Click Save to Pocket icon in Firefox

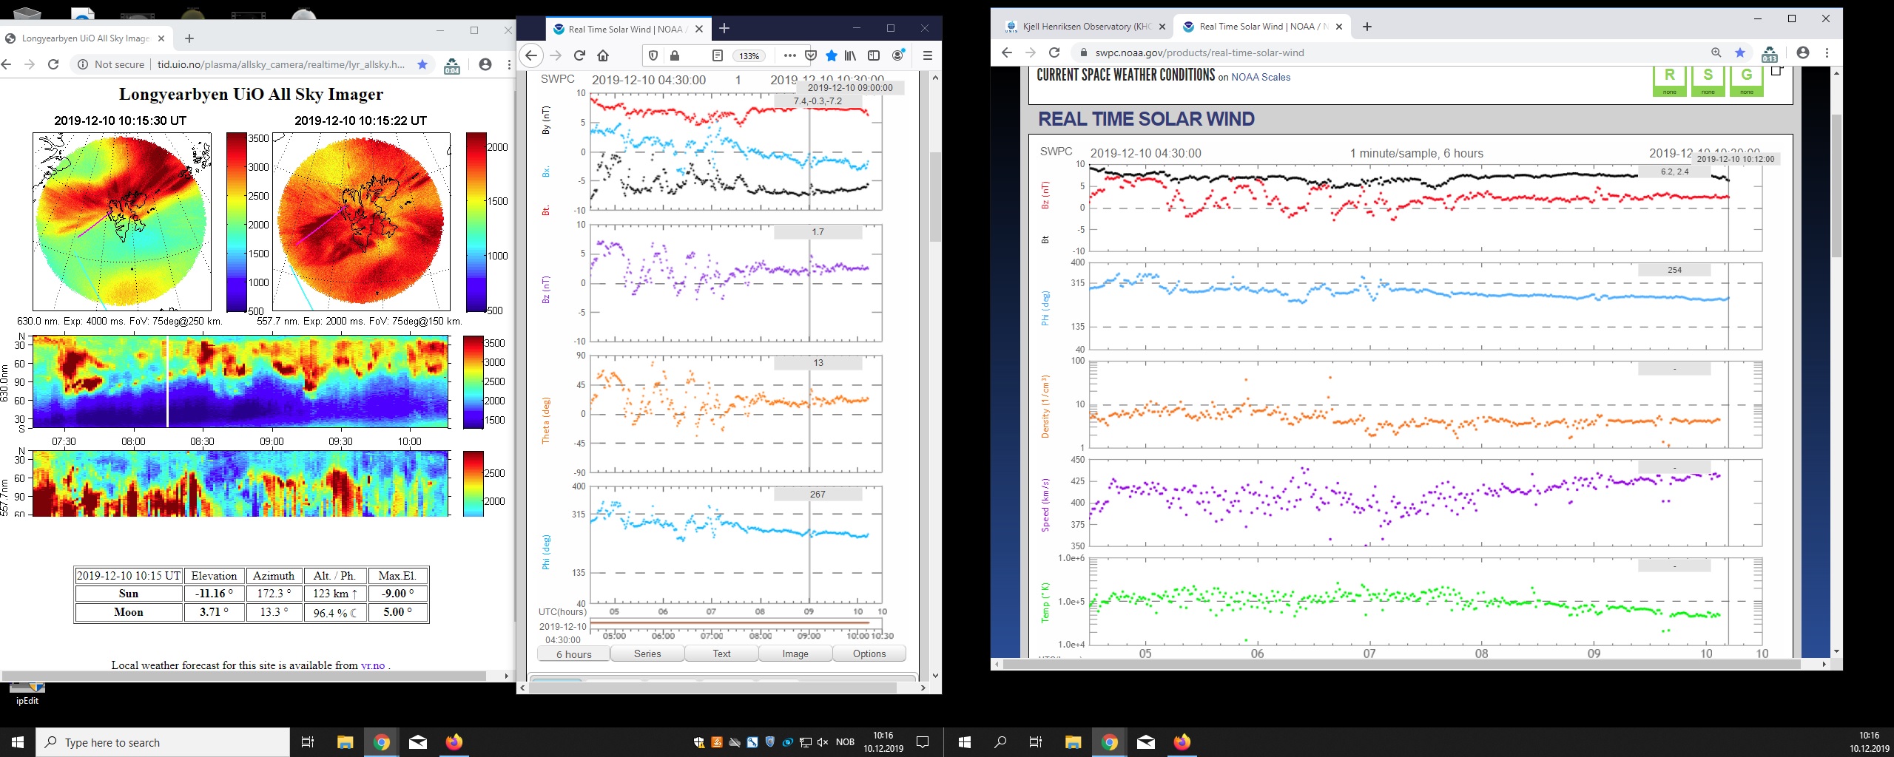pos(811,55)
